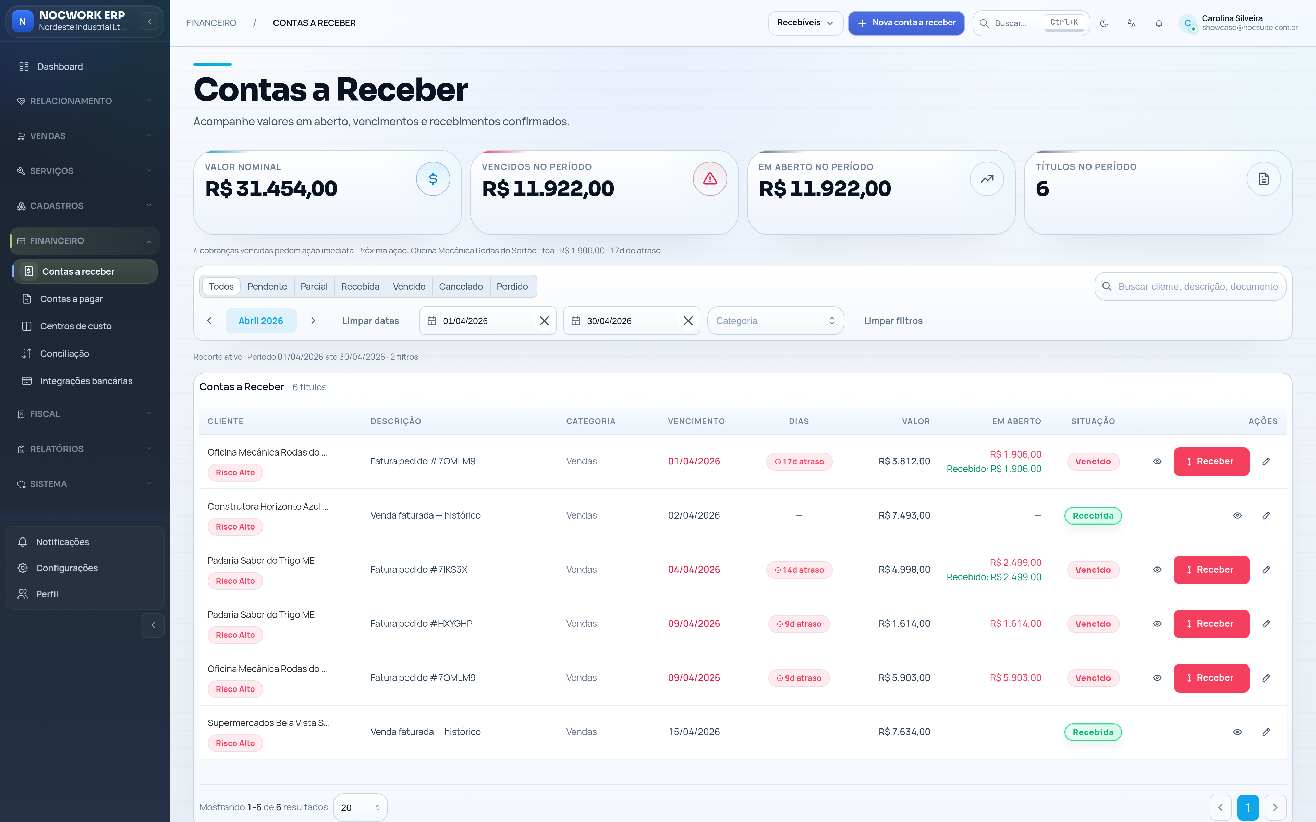Open calendar icon for end date 30/04/2026
The height and width of the screenshot is (822, 1316).
click(576, 321)
